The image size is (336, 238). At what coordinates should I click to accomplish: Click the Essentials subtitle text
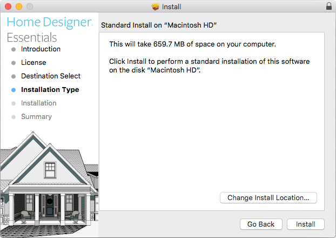pos(32,37)
